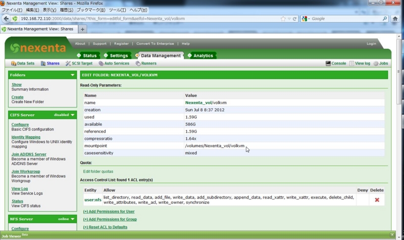Click the Register link
Image resolution: width=404 pixels, height=240 pixels.
coord(121,44)
